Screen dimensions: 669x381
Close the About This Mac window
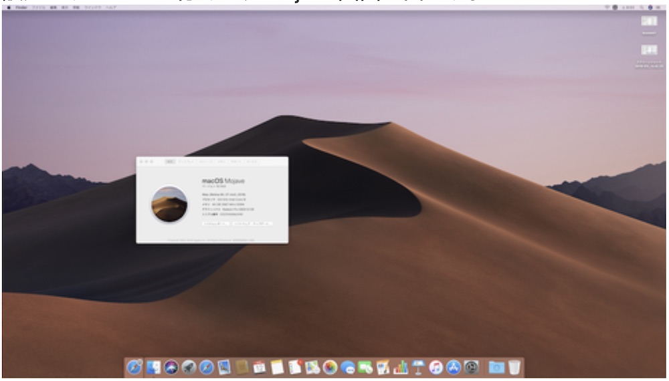(142, 162)
